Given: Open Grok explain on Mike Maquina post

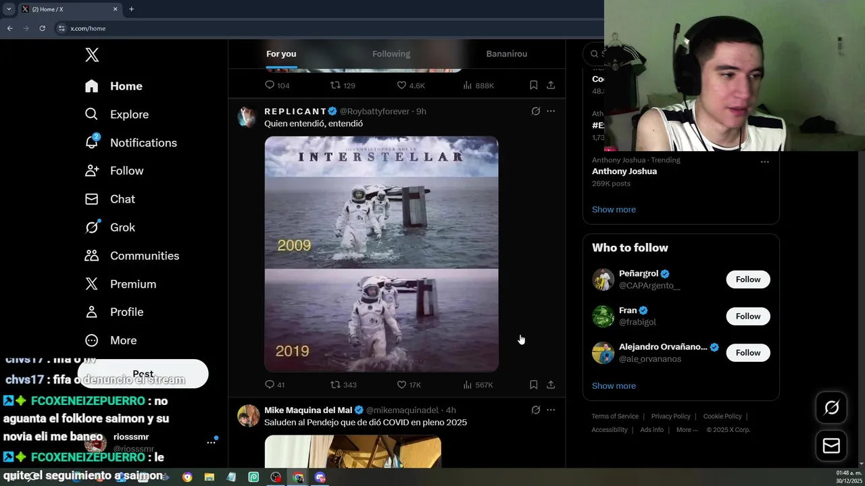Looking at the screenshot, I should tap(535, 410).
